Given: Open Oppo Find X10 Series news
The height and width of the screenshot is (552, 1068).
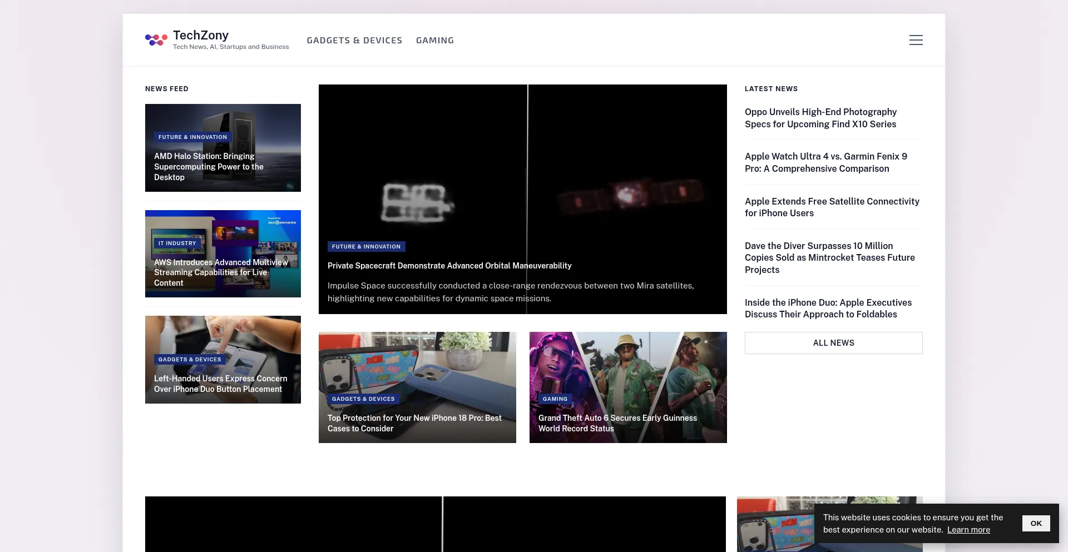Looking at the screenshot, I should (820, 118).
